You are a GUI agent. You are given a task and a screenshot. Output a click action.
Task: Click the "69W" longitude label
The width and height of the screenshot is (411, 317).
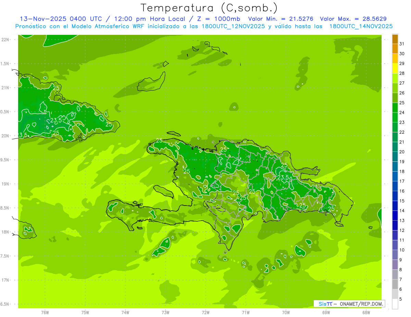click(x=326, y=313)
